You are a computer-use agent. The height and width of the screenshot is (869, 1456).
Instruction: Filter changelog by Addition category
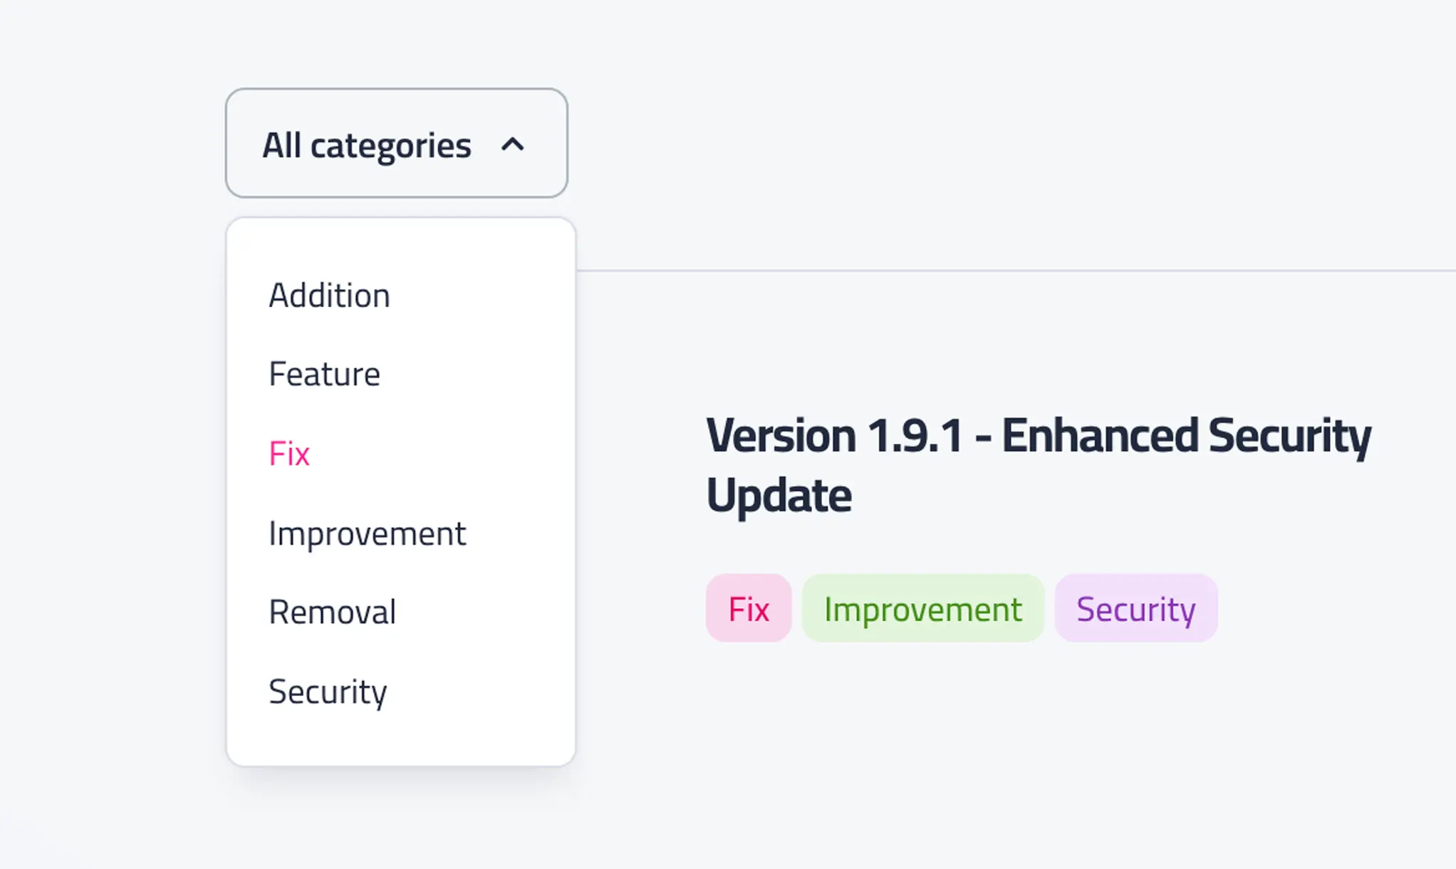pos(329,296)
